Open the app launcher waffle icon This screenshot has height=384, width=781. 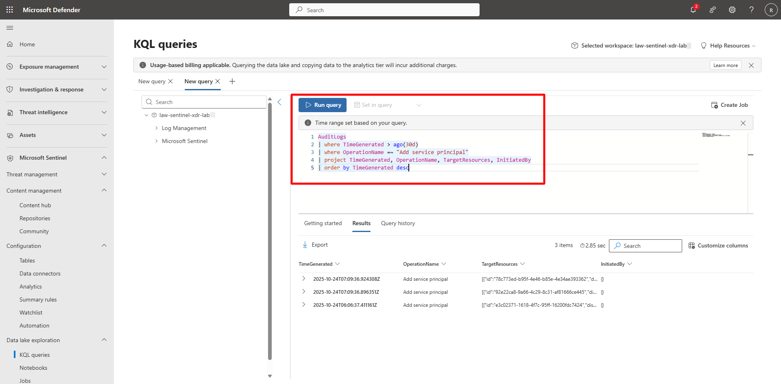point(10,10)
